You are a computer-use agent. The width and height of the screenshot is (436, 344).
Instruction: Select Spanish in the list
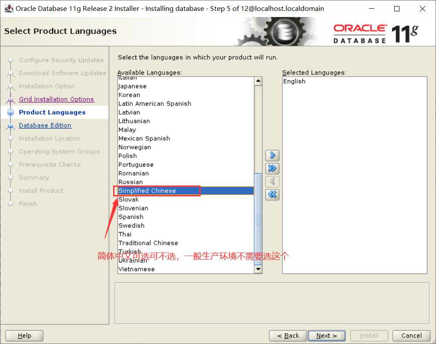pyautogui.click(x=186, y=217)
